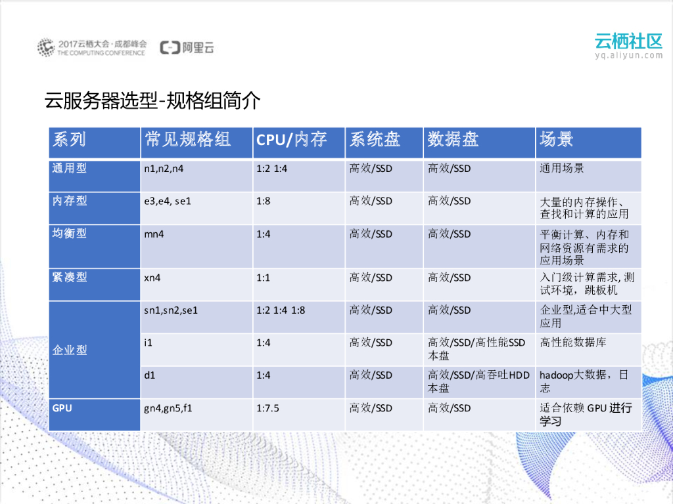This screenshot has height=504, width=673.
Task: Click the 系列 column header
Action: click(95, 142)
